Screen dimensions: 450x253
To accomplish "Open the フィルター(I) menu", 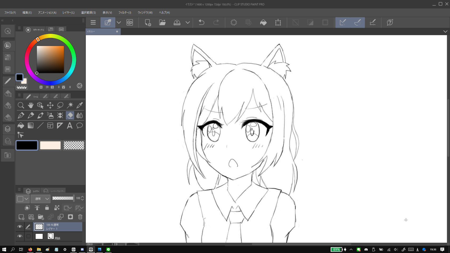I will [125, 13].
